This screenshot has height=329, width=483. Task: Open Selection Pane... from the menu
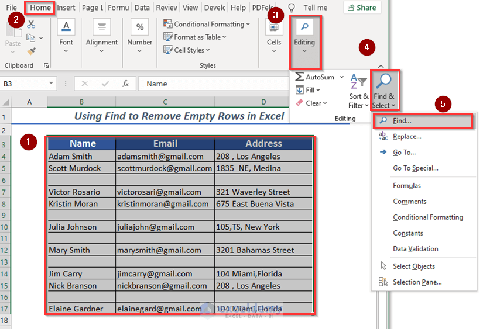click(417, 282)
